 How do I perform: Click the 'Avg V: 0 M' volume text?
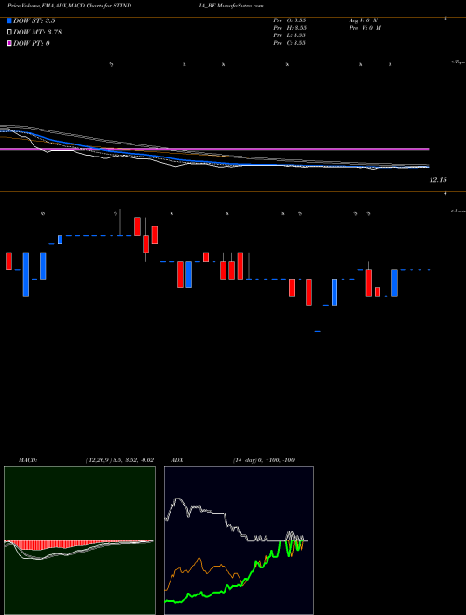[363, 20]
